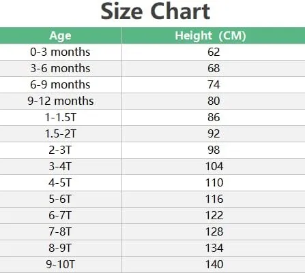The image size is (305, 273).
Task: Click height value 110
Action: (214, 182)
